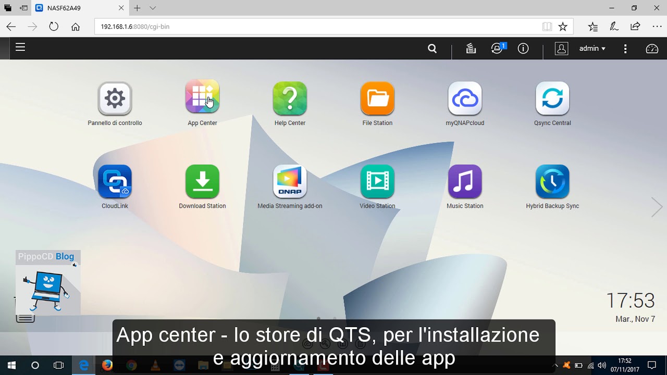Open the Wi-Fi network tray icon
This screenshot has height=375, width=667.
[x=590, y=366]
